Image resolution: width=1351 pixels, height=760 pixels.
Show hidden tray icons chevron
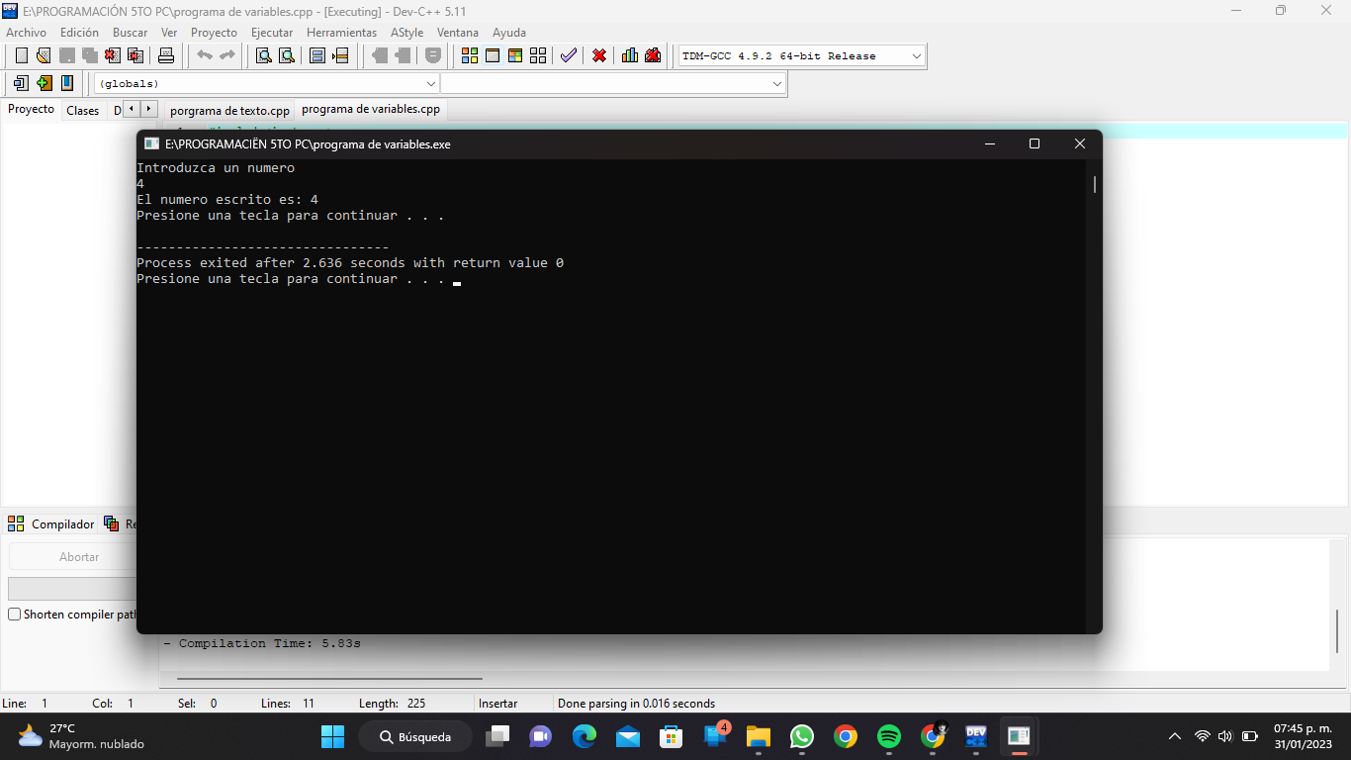1175,736
